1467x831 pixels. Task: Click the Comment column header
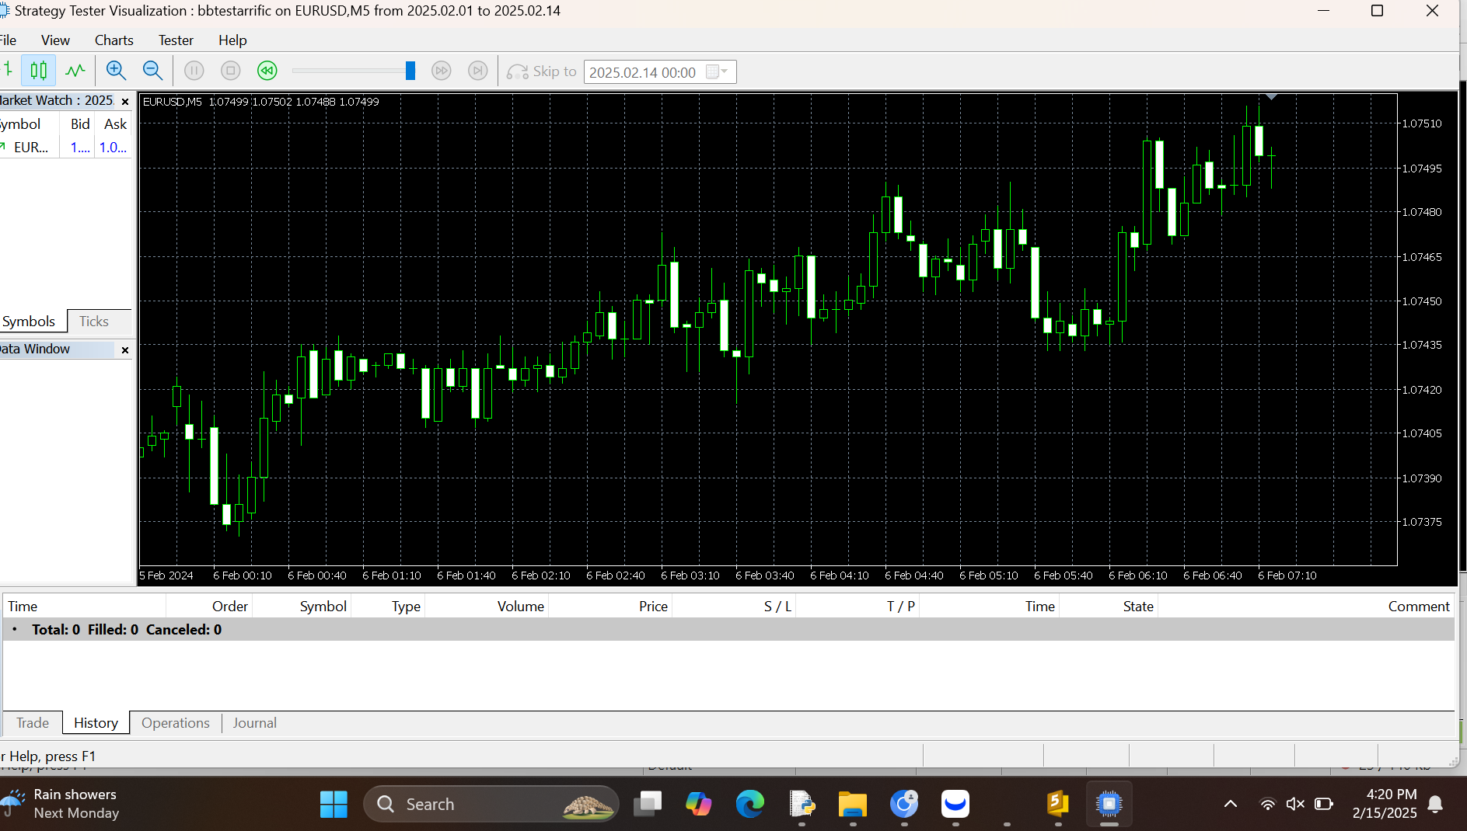1306,607
